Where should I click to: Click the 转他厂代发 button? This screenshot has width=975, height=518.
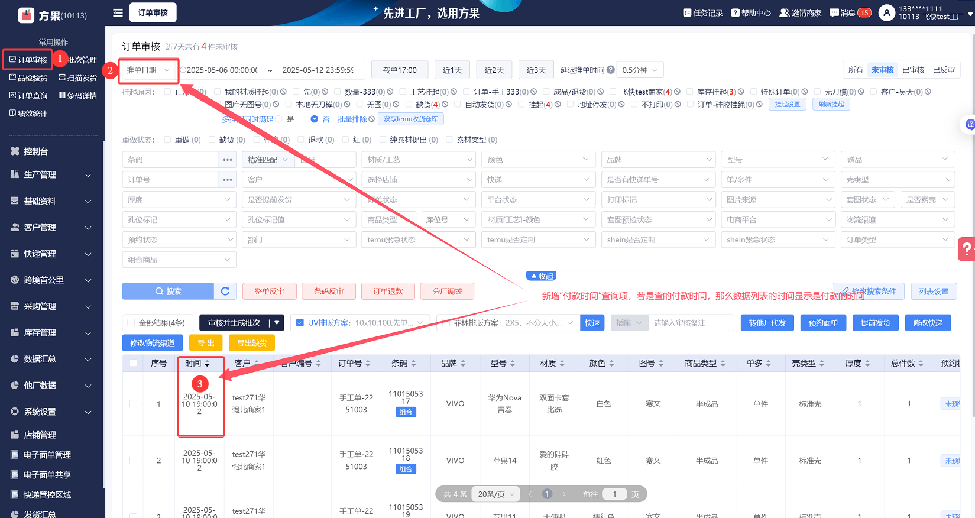767,323
